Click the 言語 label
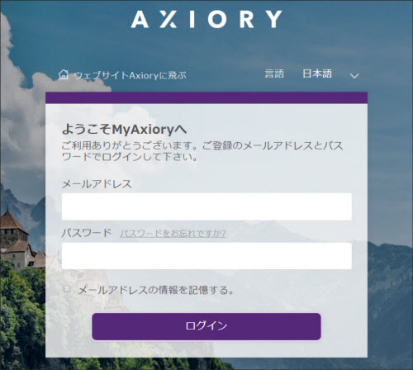This screenshot has height=370, width=413. [274, 74]
